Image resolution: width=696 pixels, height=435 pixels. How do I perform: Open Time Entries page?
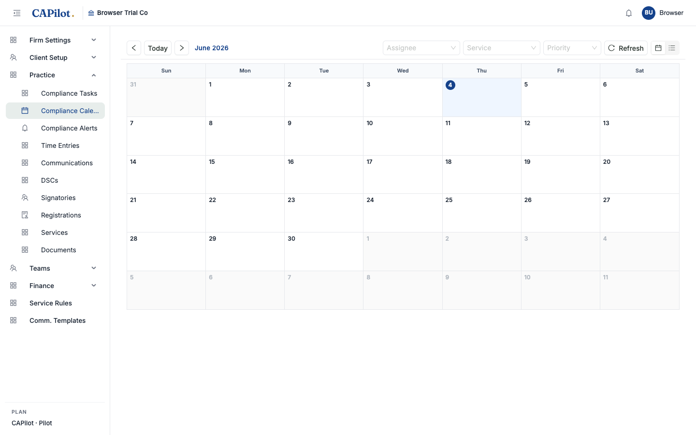(x=55, y=145)
